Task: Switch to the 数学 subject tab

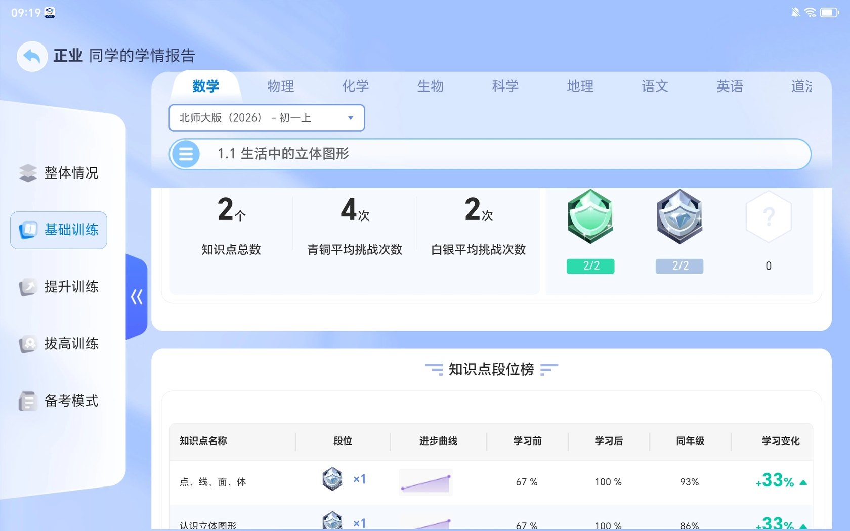Action: [x=206, y=86]
